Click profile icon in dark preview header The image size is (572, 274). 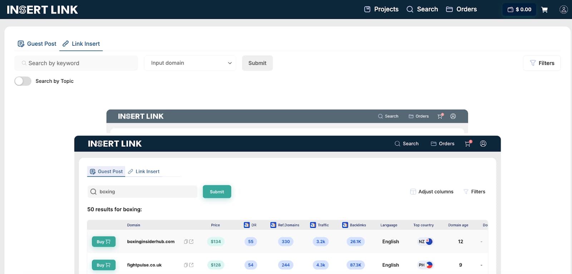point(483,144)
